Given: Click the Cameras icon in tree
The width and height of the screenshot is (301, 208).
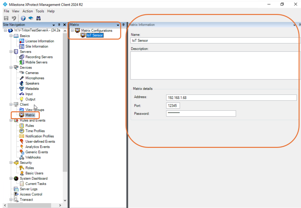Looking at the screenshot, I should pos(22,73).
